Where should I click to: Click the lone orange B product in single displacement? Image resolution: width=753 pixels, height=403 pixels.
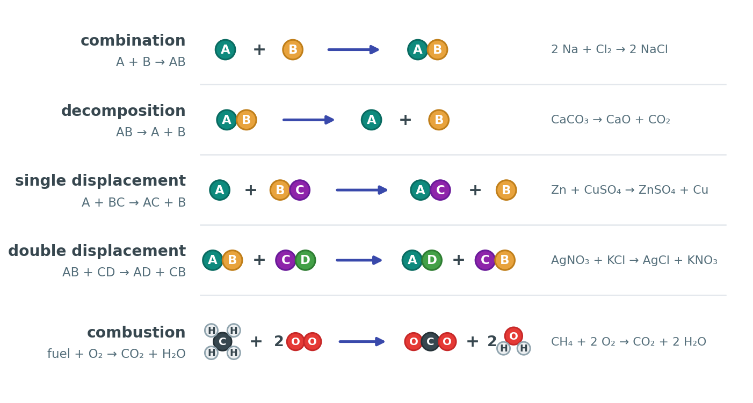click(506, 190)
